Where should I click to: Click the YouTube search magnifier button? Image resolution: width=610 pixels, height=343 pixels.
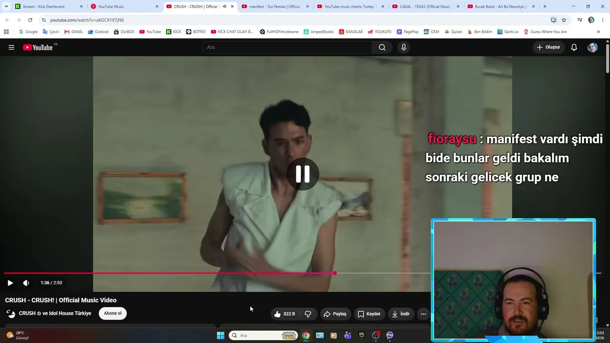pyautogui.click(x=382, y=47)
